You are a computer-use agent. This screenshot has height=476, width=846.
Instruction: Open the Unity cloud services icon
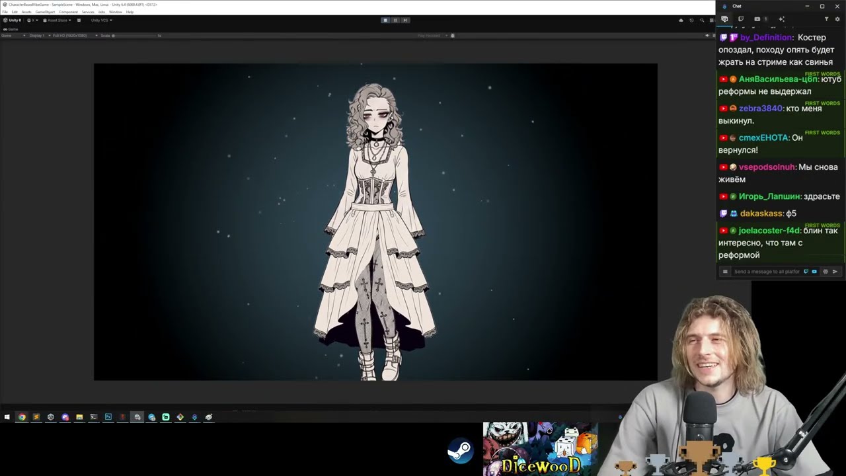click(x=681, y=20)
